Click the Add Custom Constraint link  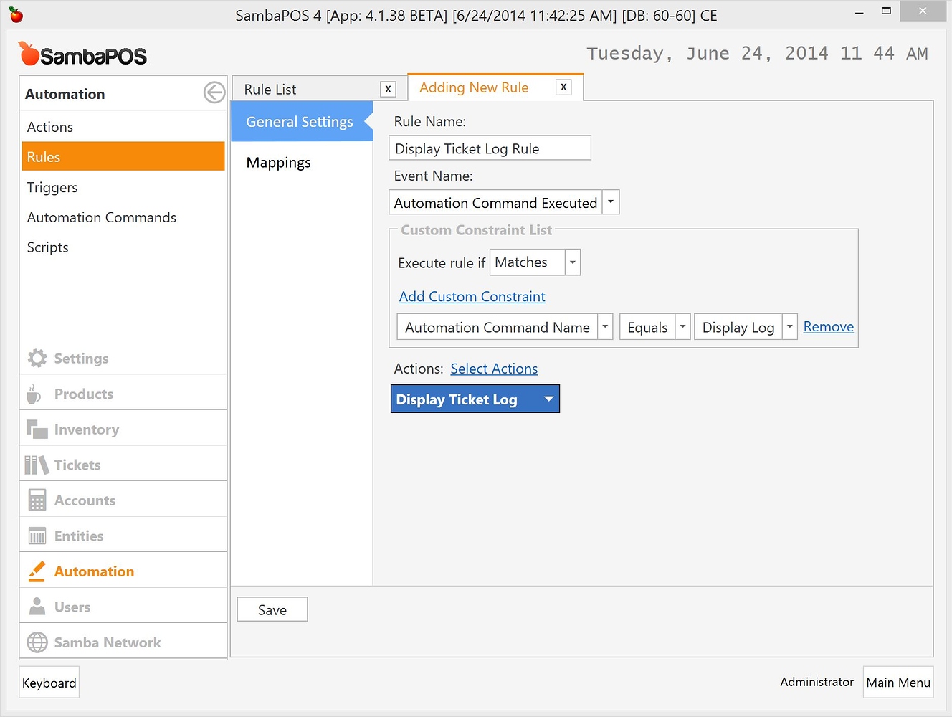pyautogui.click(x=472, y=296)
